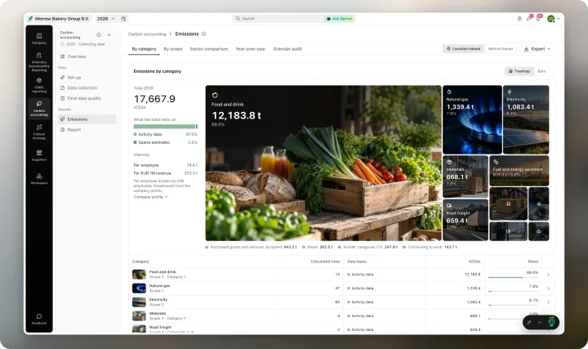This screenshot has width=588, height=349.
Task: Open the notifications bell icon
Action: [539, 18]
